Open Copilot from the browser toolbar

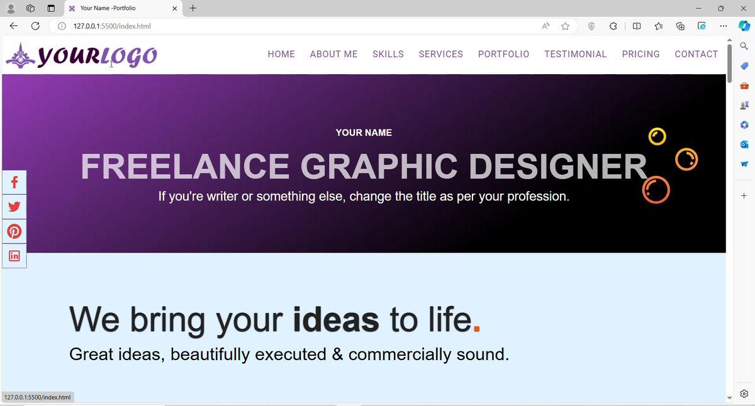pos(744,26)
